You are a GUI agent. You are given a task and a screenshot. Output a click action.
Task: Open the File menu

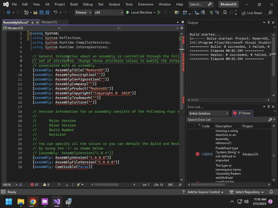pyautogui.click(x=14, y=4)
